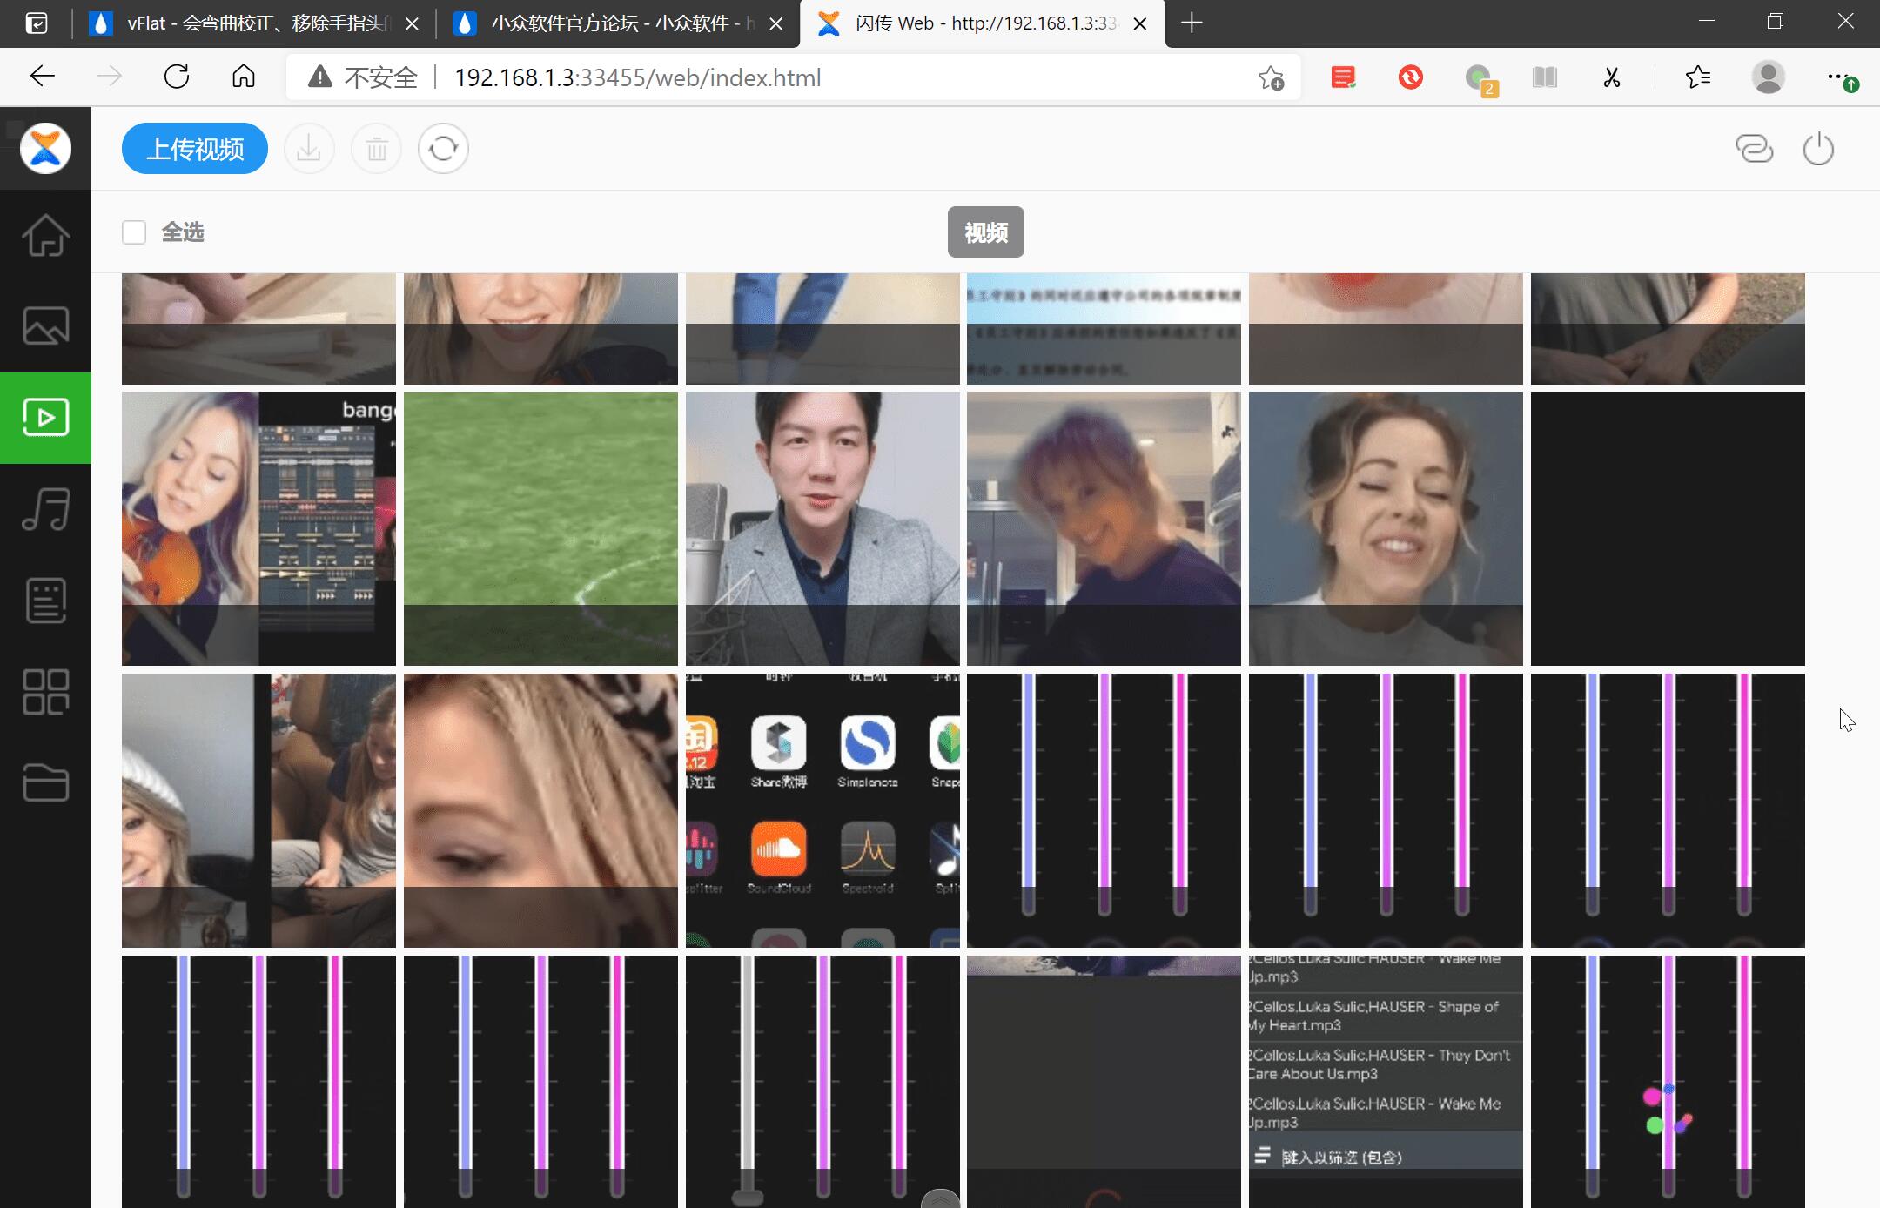Click the refresh video list icon
This screenshot has height=1208, width=1880.
[443, 149]
